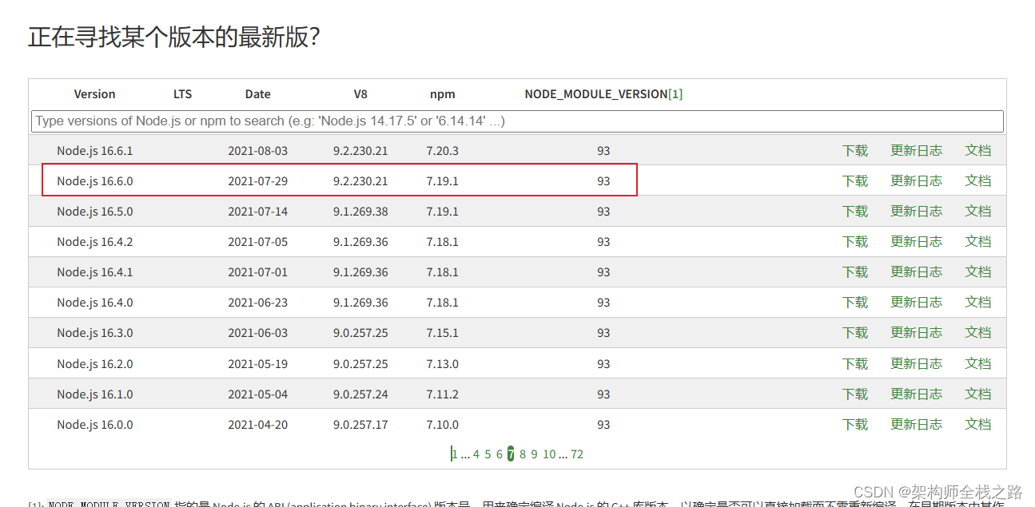This screenshot has width=1035, height=507.
Task: Go to last pagination page 72
Action: pyautogui.click(x=577, y=454)
